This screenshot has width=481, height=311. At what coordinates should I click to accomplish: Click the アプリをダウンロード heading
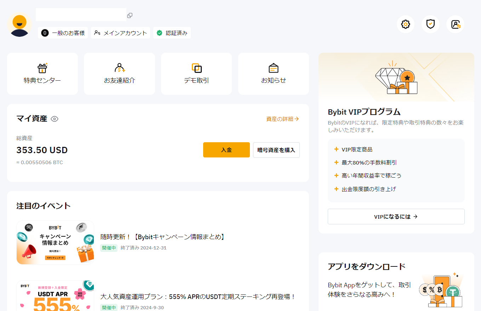pyautogui.click(x=367, y=266)
